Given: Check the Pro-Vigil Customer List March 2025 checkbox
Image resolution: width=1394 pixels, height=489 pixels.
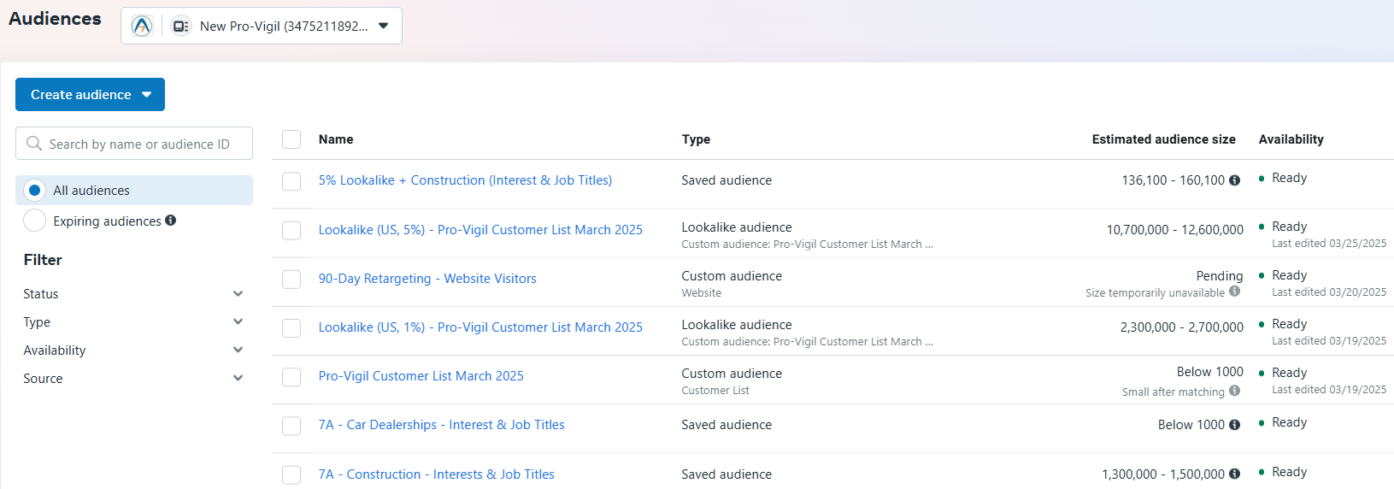Looking at the screenshot, I should tap(291, 377).
